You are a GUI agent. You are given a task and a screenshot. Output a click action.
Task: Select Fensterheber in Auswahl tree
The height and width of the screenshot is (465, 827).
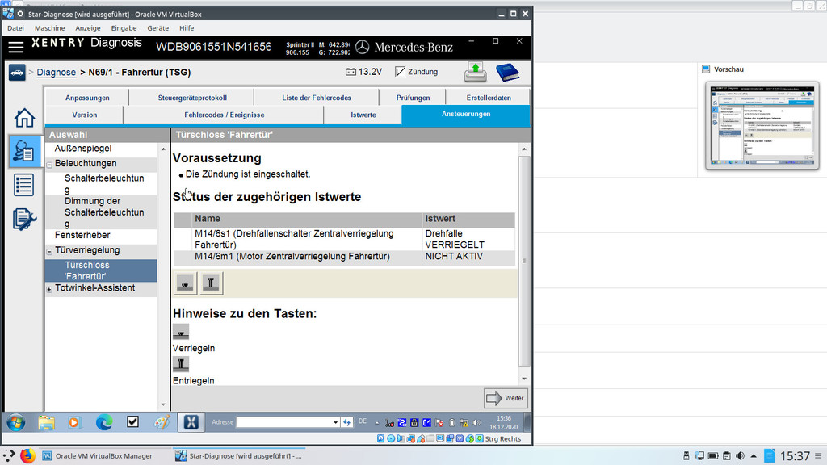[x=82, y=235]
